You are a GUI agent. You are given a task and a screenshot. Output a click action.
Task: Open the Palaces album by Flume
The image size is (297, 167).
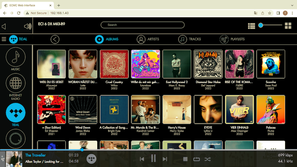click(x=271, y=109)
